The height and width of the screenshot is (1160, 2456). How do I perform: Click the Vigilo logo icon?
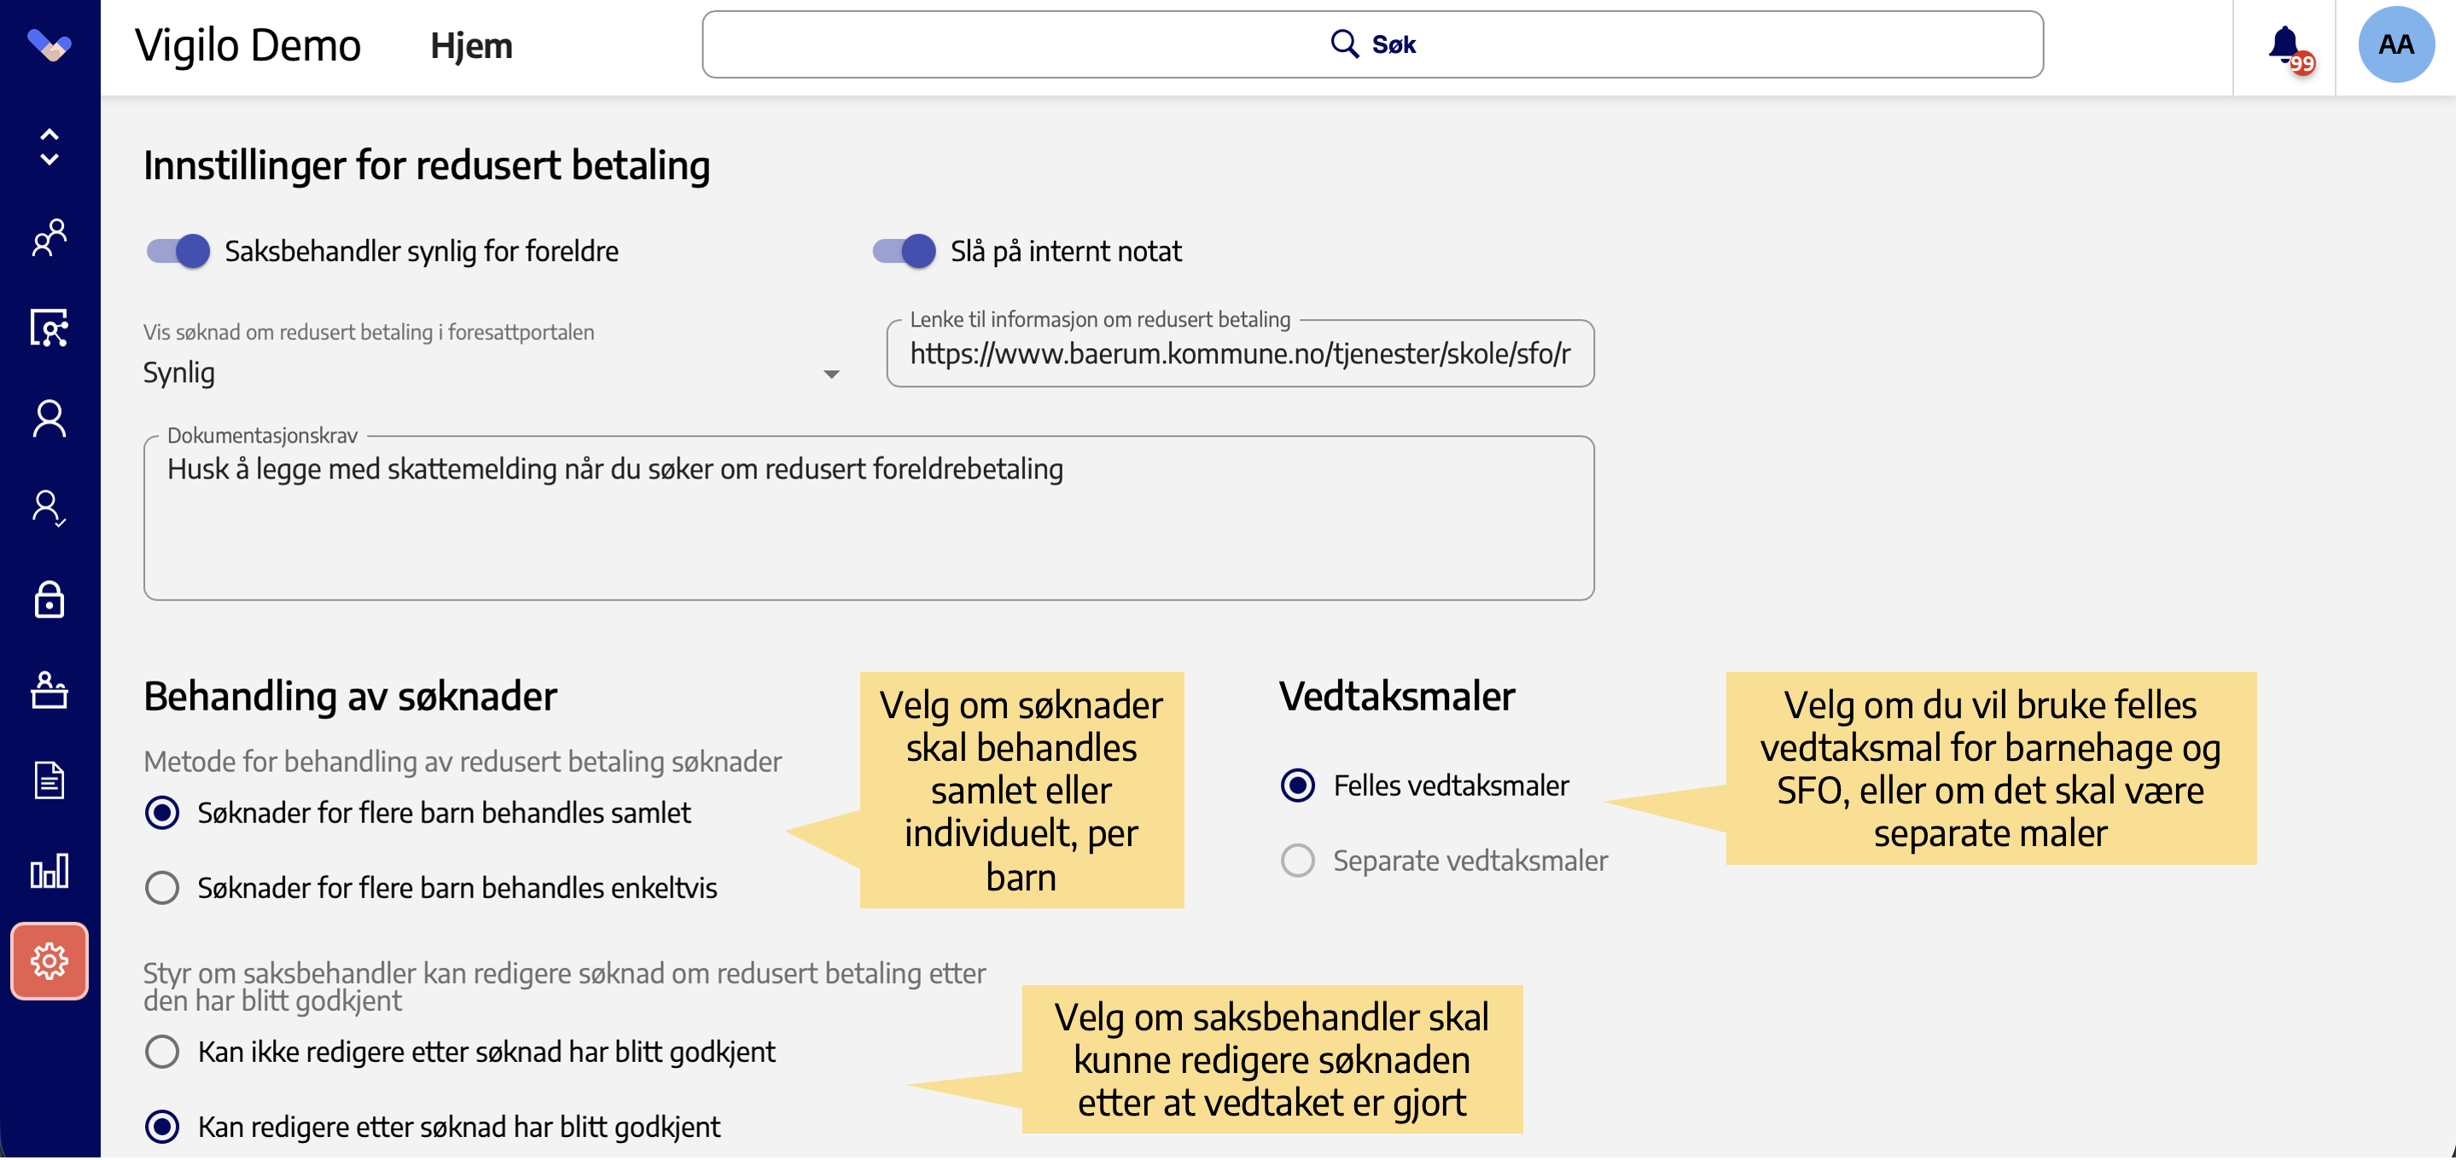49,43
